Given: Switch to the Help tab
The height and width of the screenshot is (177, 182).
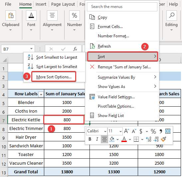Looking at the screenshot, I should 173,4.
